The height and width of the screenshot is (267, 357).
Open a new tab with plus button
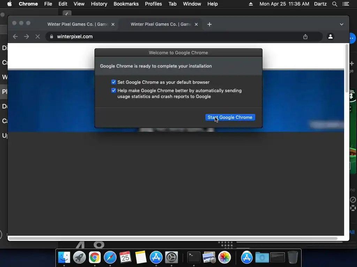pyautogui.click(x=210, y=24)
